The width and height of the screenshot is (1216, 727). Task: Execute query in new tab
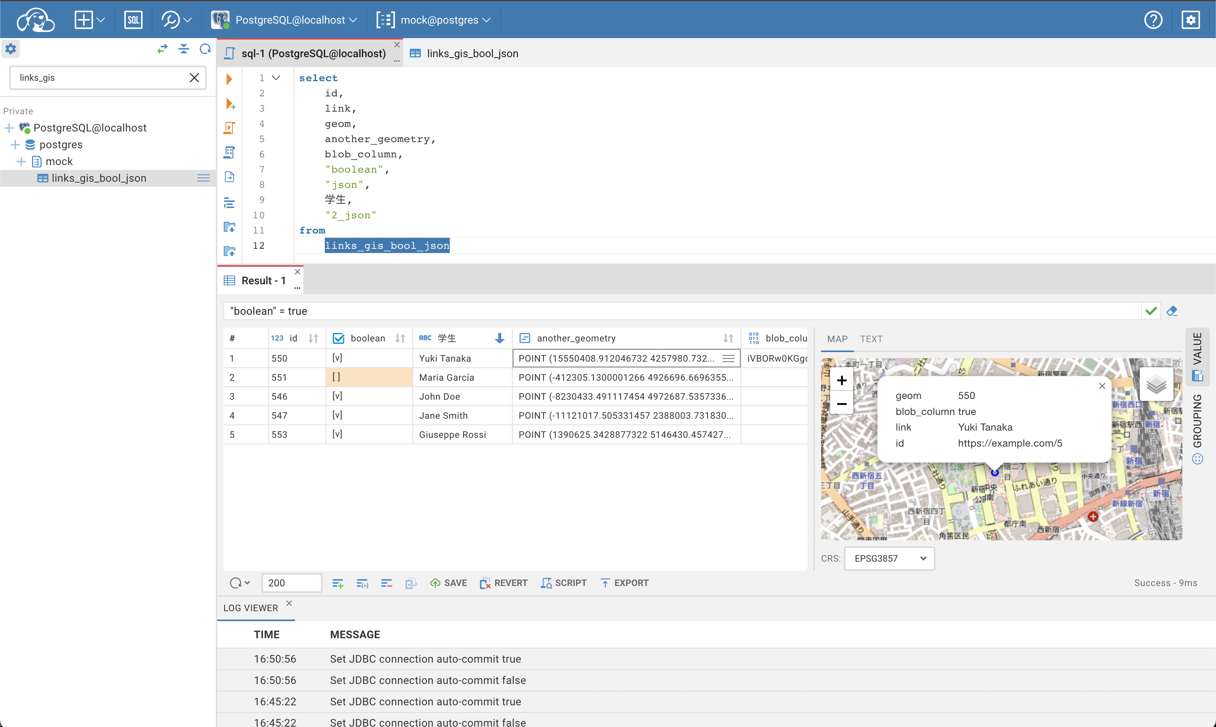229,104
